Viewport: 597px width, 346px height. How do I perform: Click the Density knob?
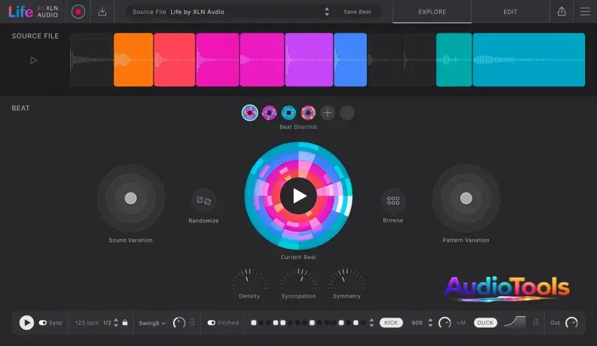click(x=249, y=280)
